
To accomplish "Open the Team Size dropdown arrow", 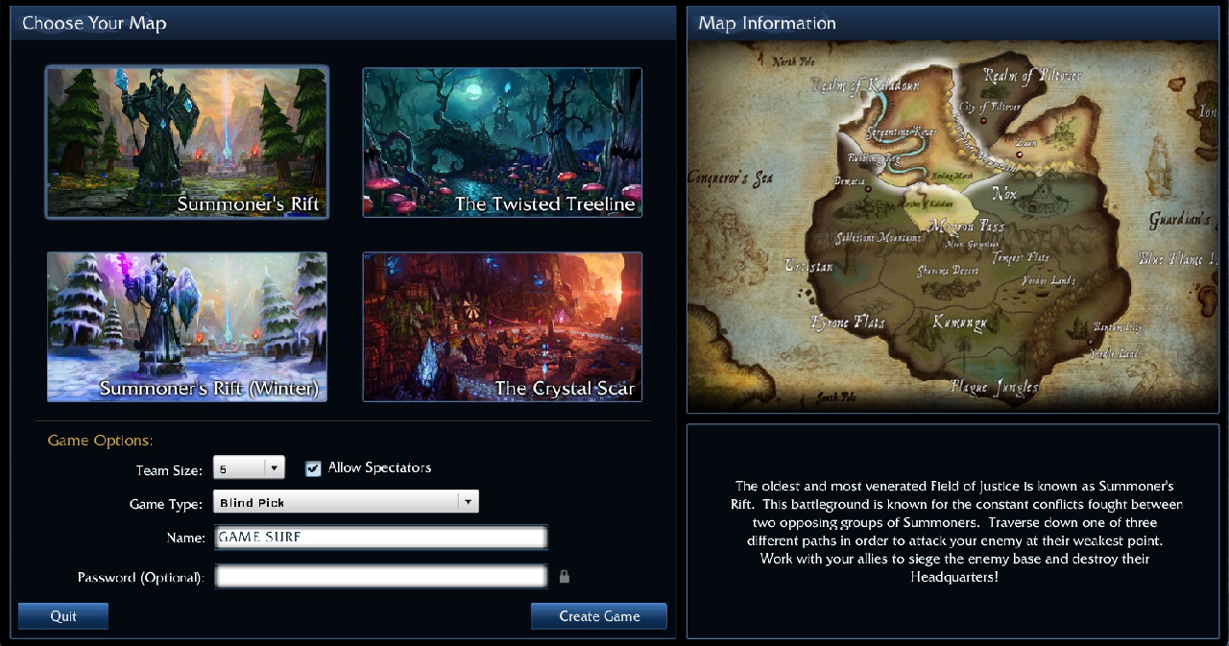I will pyautogui.click(x=275, y=467).
